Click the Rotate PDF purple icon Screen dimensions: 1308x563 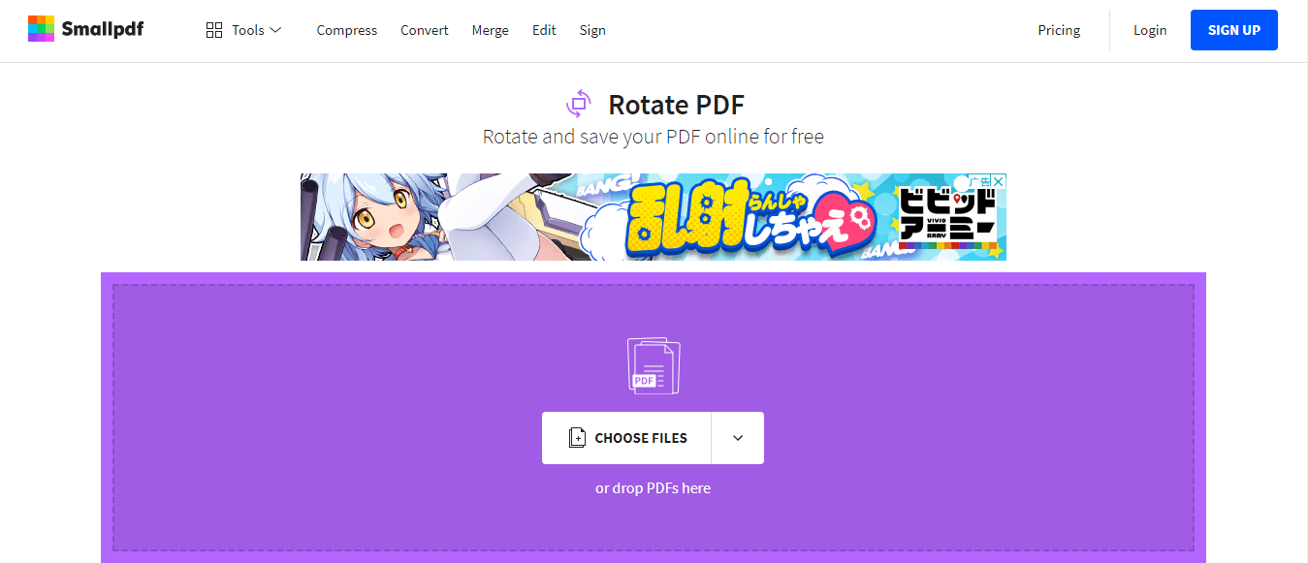pyautogui.click(x=579, y=104)
